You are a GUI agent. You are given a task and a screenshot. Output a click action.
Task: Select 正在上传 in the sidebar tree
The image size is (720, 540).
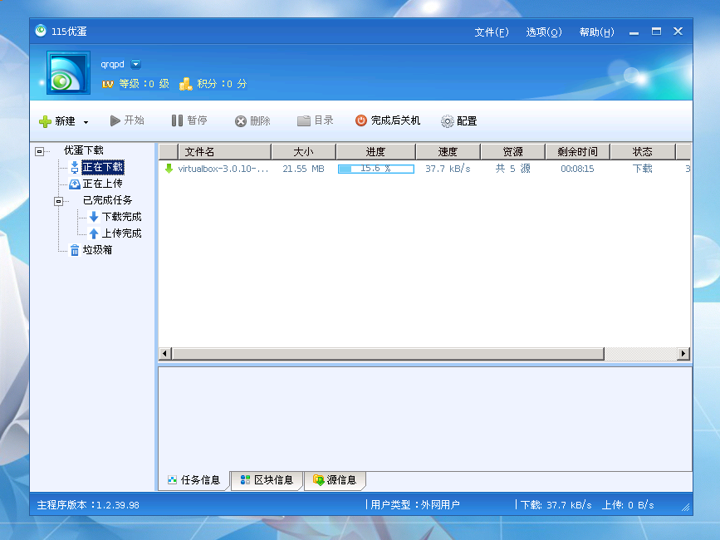click(x=103, y=184)
